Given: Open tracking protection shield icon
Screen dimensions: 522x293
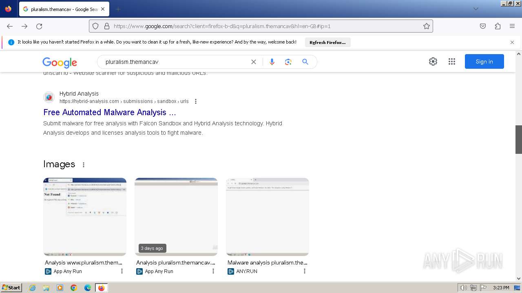Looking at the screenshot, I should point(95,26).
